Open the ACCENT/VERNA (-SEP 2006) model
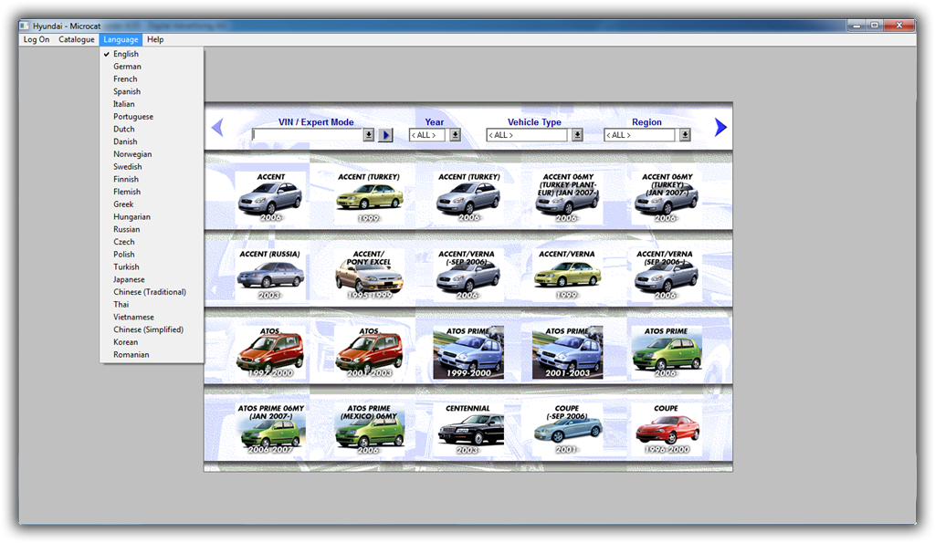935x543 pixels. (468, 275)
